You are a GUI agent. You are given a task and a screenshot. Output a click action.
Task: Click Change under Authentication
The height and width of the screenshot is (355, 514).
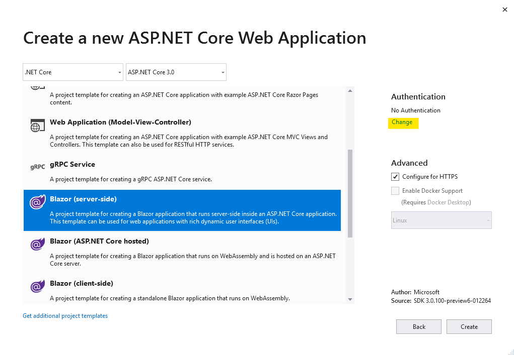tap(402, 122)
